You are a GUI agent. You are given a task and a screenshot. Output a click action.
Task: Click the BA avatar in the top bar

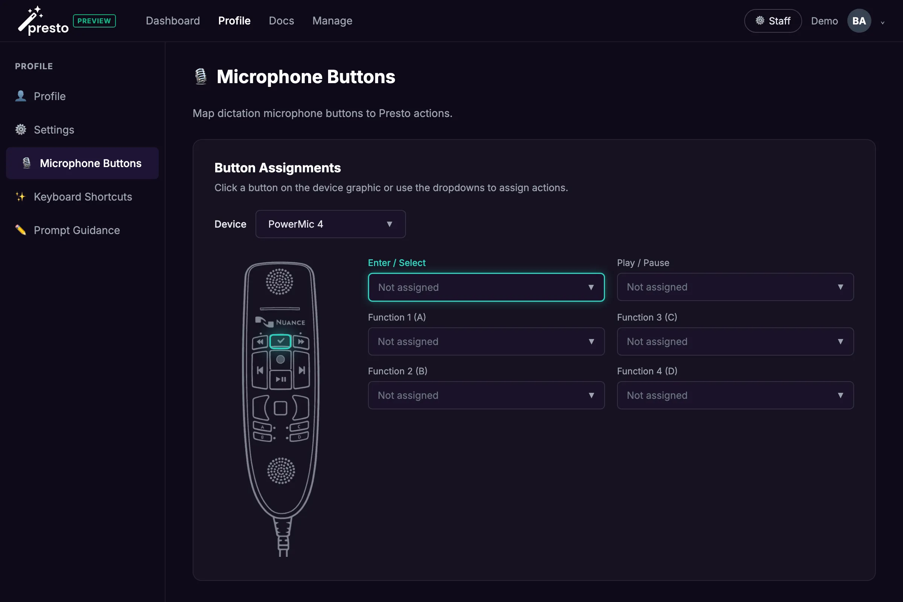pos(859,21)
